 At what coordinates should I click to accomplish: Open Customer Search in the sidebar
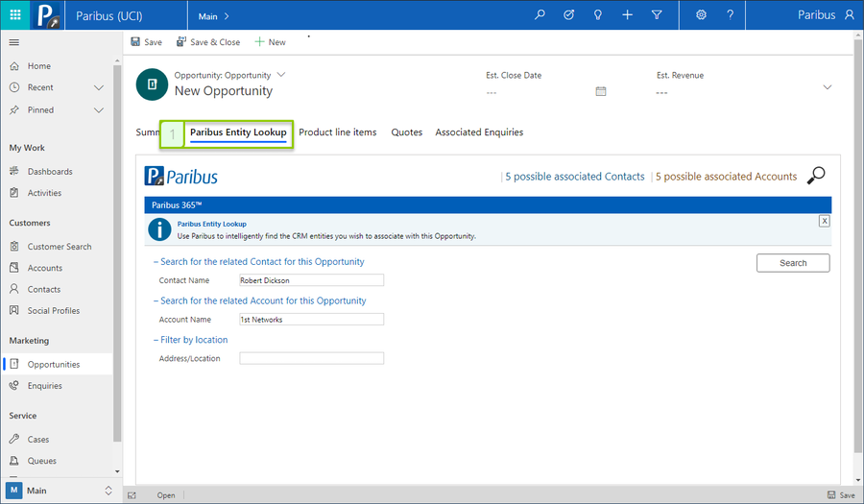60,247
